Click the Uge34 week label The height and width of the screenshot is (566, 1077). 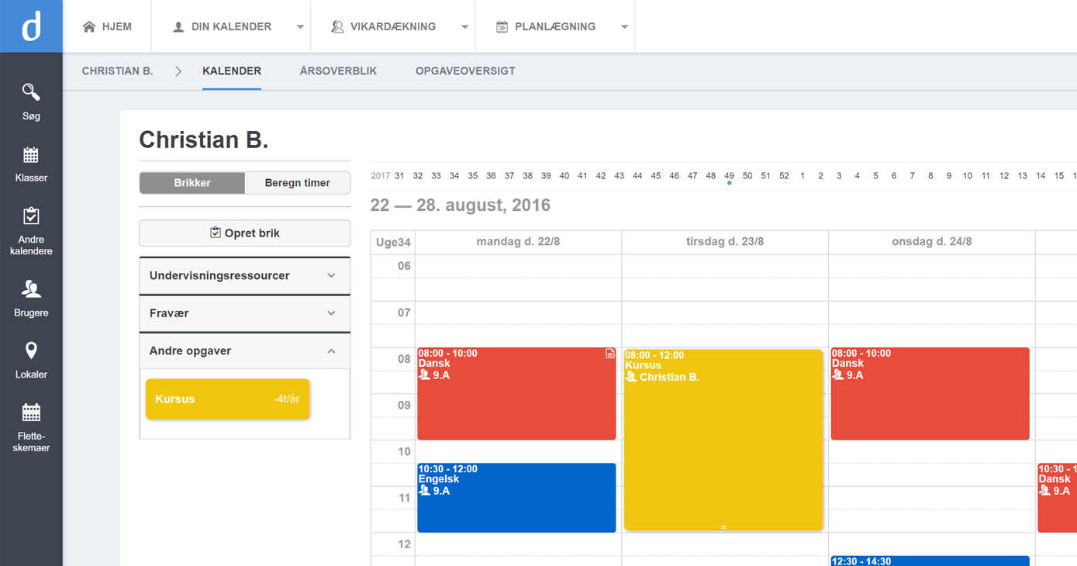click(393, 243)
